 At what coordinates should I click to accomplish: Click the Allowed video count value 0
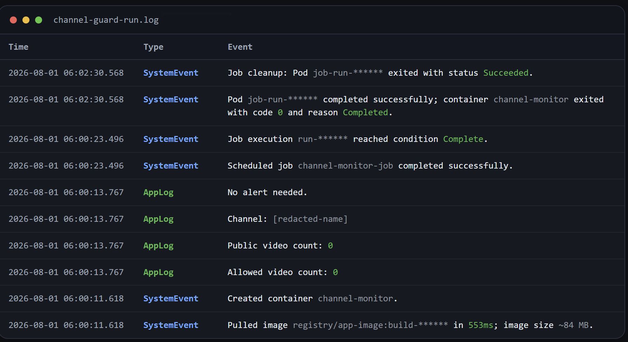(335, 272)
